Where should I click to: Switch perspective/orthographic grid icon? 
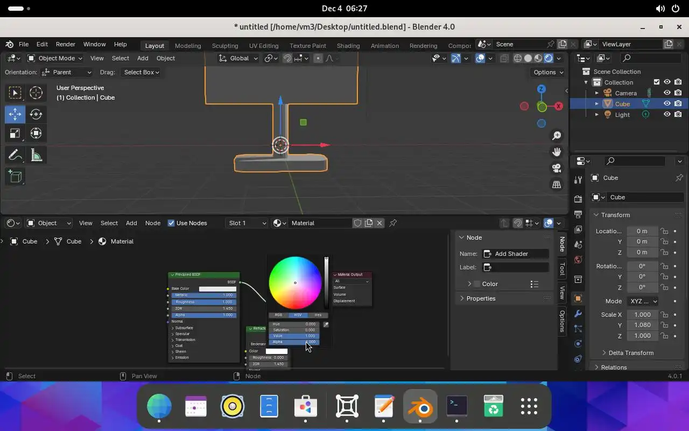[557, 184]
